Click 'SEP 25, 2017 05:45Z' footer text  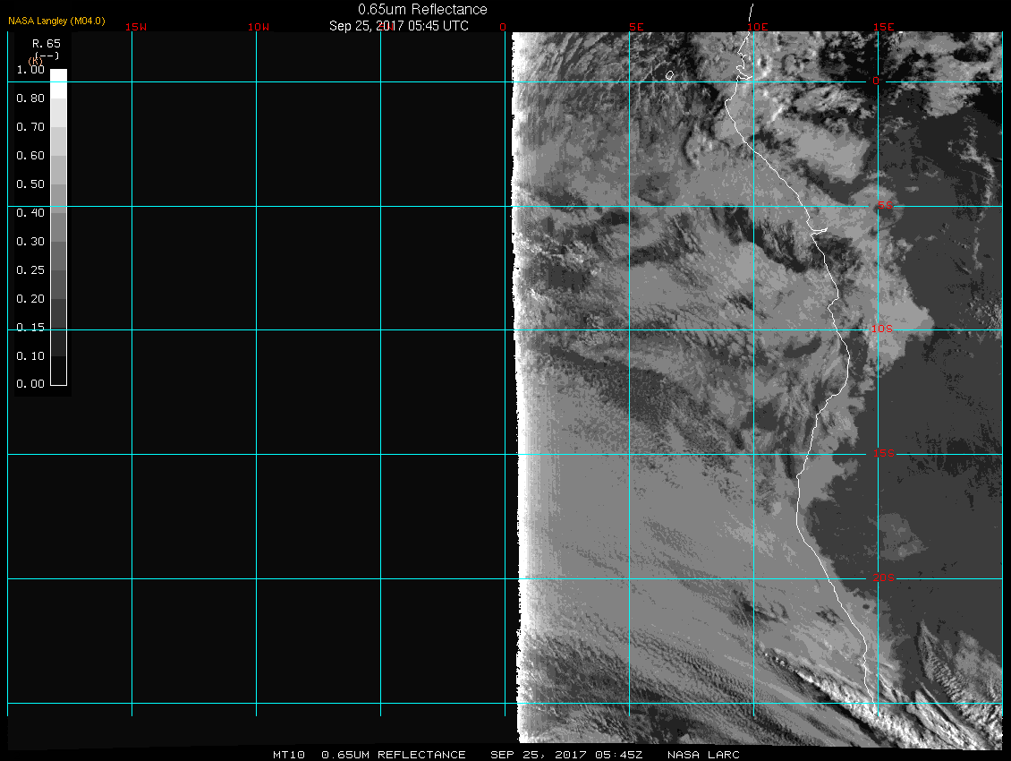[566, 755]
